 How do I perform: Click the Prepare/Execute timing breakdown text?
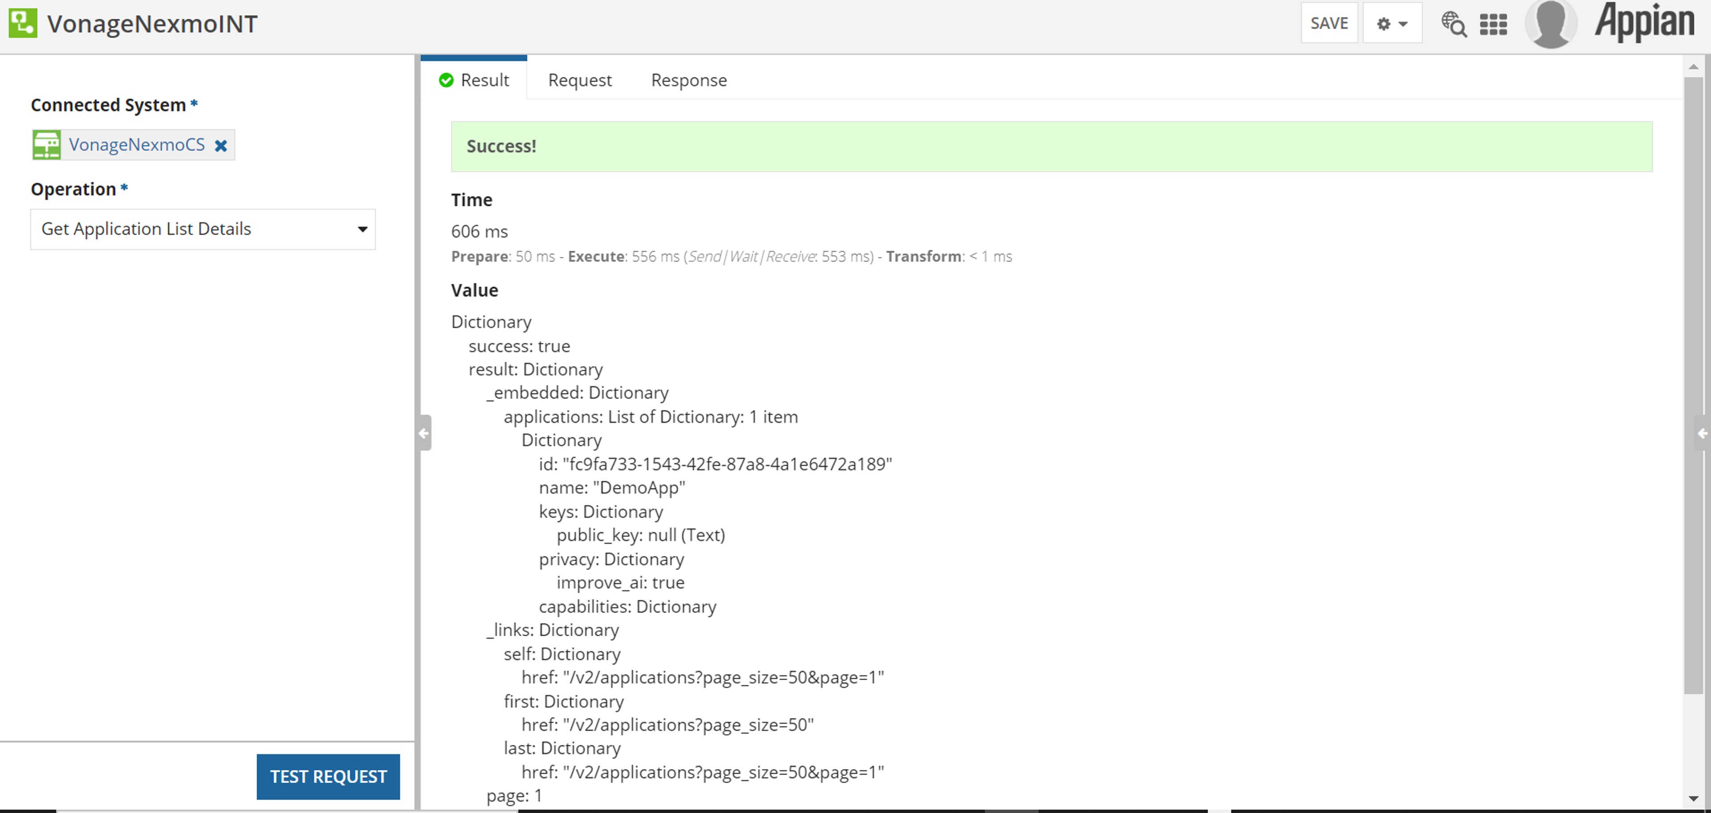click(x=731, y=257)
